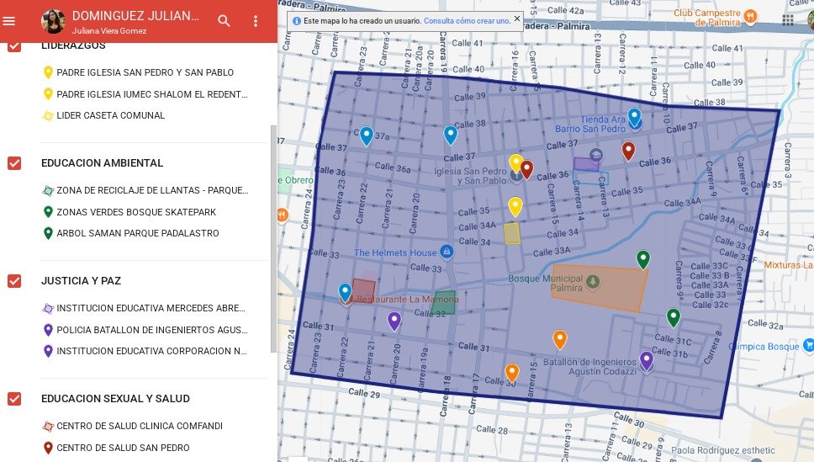
Task: Click Club Campestre de Palmira restaurant icon
Action: click(751, 17)
